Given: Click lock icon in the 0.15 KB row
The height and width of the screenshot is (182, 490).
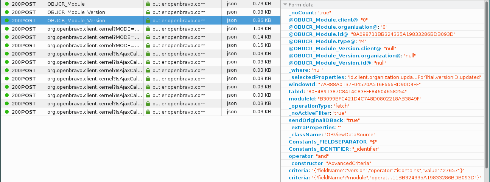Looking at the screenshot, I should point(148,45).
